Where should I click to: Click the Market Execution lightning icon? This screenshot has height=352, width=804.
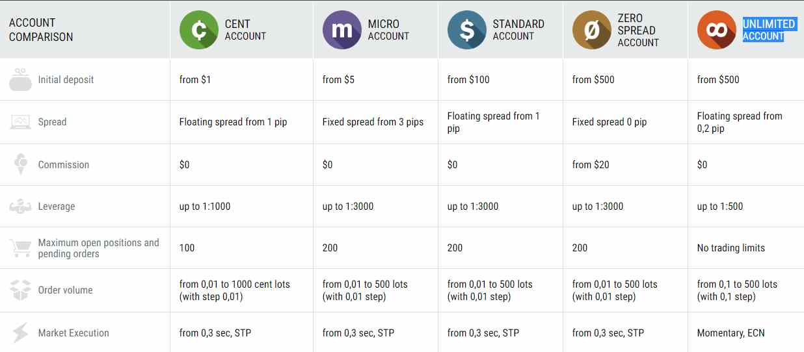click(20, 333)
